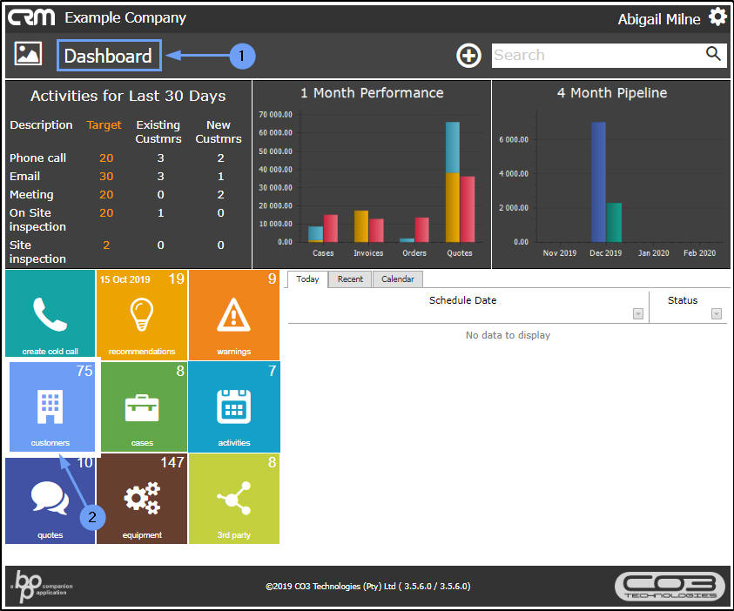734x611 pixels.
Task: Click the 'Phone call' activity row label
Action: coord(38,158)
